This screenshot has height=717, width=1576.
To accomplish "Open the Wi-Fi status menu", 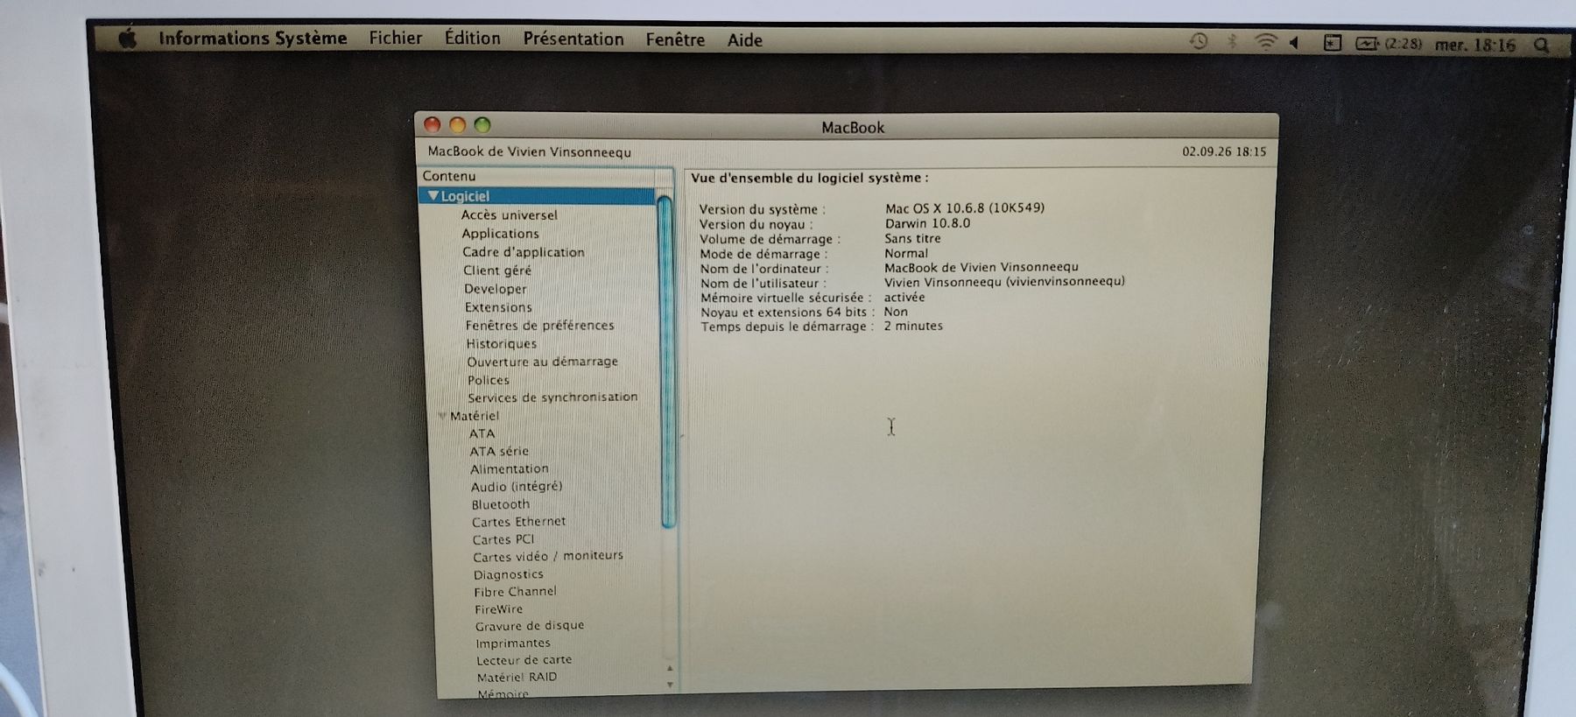I will pyautogui.click(x=1265, y=42).
